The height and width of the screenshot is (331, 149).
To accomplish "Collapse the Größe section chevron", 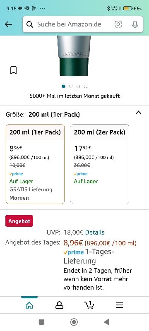I will click(x=139, y=113).
